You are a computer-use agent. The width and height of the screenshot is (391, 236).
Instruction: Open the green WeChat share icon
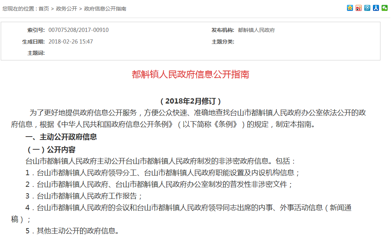pos(384,8)
